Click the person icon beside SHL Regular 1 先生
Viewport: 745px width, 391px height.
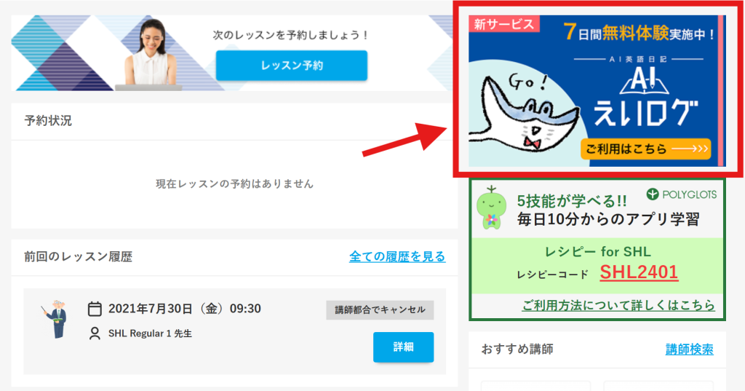[95, 333]
